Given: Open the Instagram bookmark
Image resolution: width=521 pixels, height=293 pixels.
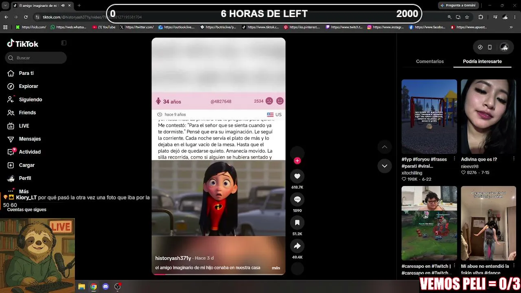Looking at the screenshot, I should 385,27.
